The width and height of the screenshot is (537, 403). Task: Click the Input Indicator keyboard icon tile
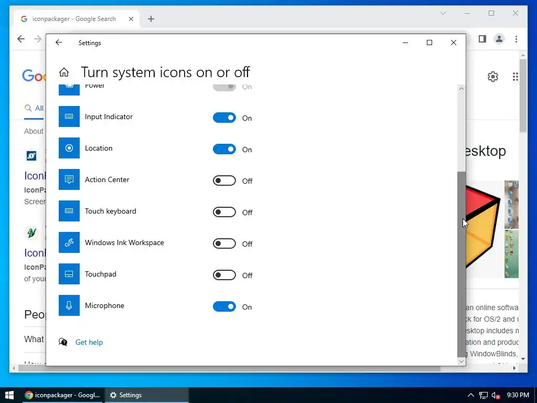point(69,116)
